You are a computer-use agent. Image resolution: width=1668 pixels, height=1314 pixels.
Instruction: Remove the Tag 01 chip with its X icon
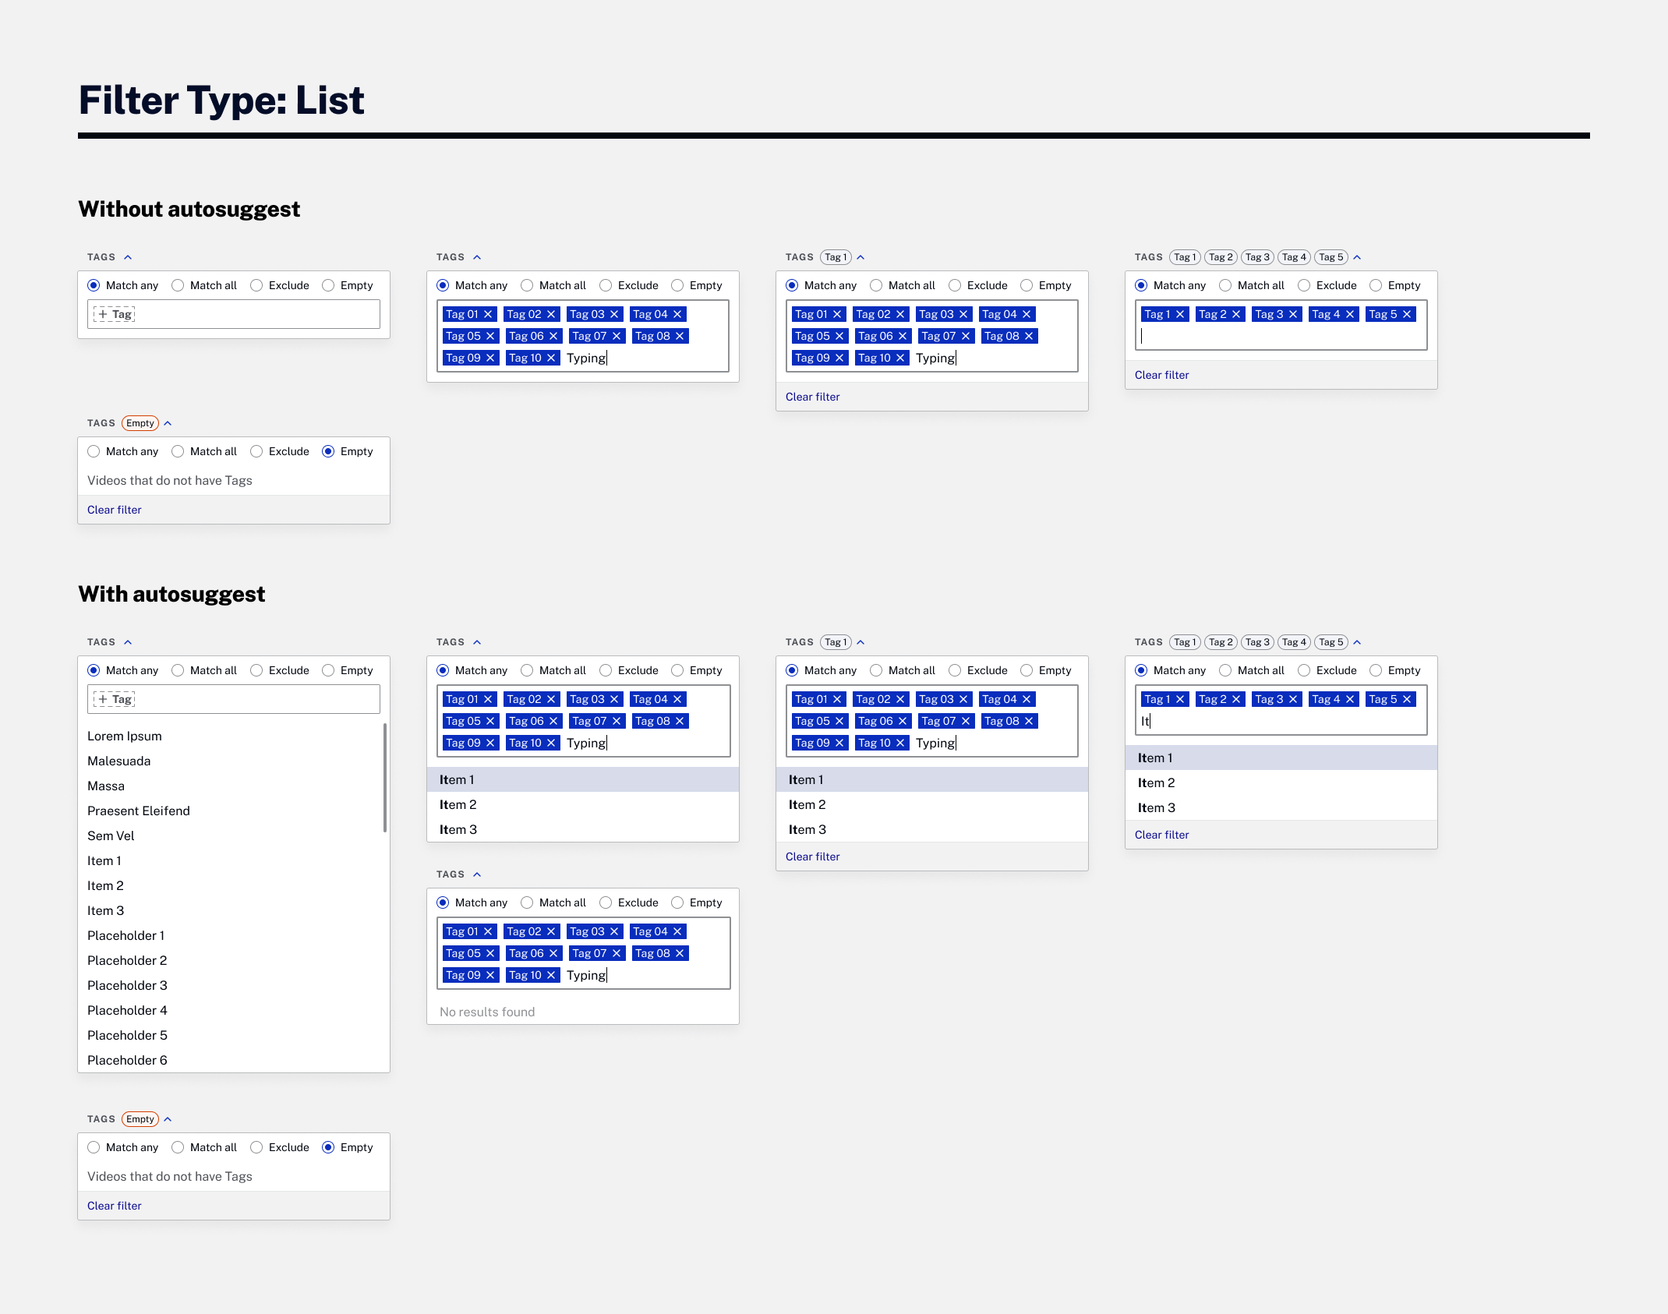point(487,314)
